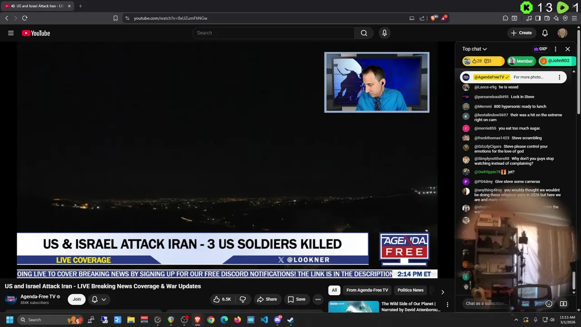Open Wild Side of Our Planet thumbnail
The height and width of the screenshot is (327, 581).
click(354, 307)
